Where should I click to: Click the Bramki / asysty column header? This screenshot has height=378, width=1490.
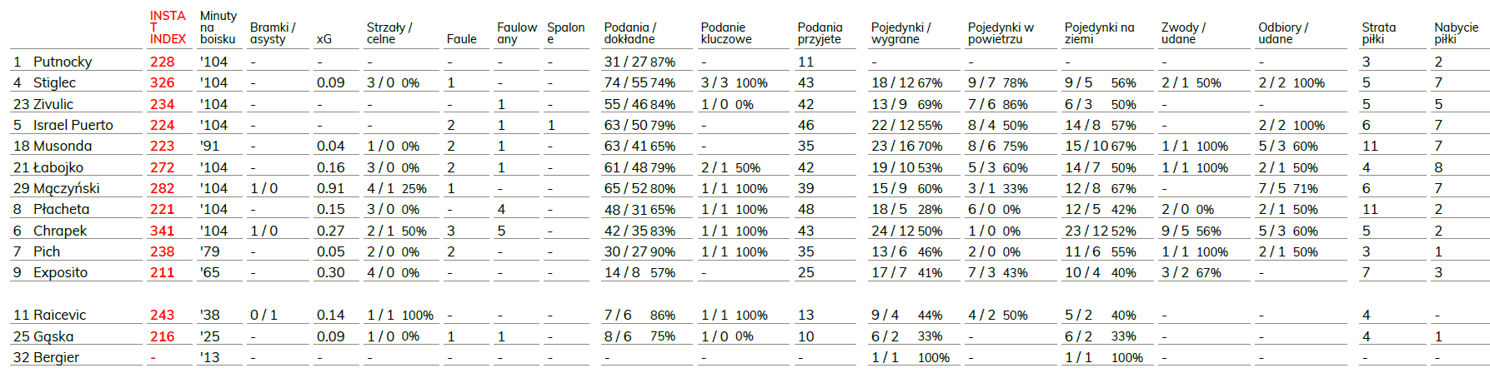273,33
